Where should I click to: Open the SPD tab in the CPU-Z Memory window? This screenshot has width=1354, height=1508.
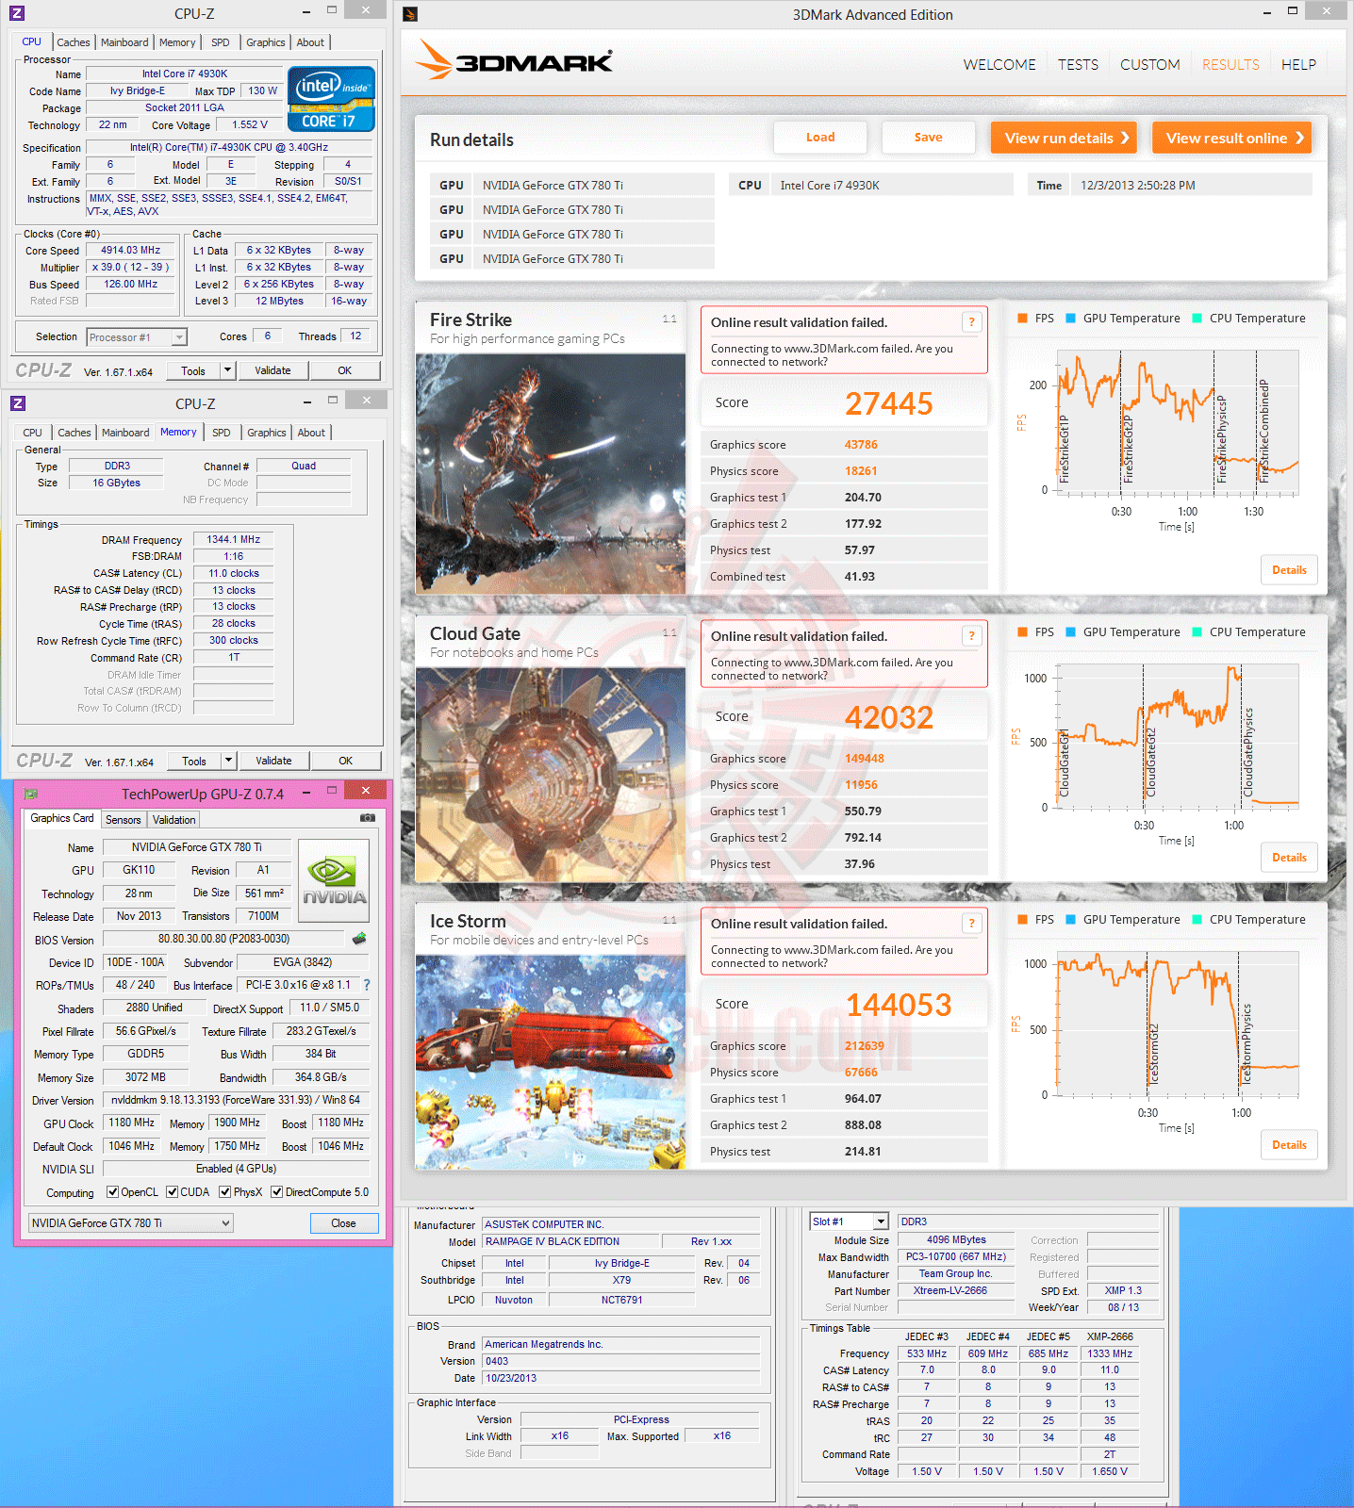pos(222,433)
